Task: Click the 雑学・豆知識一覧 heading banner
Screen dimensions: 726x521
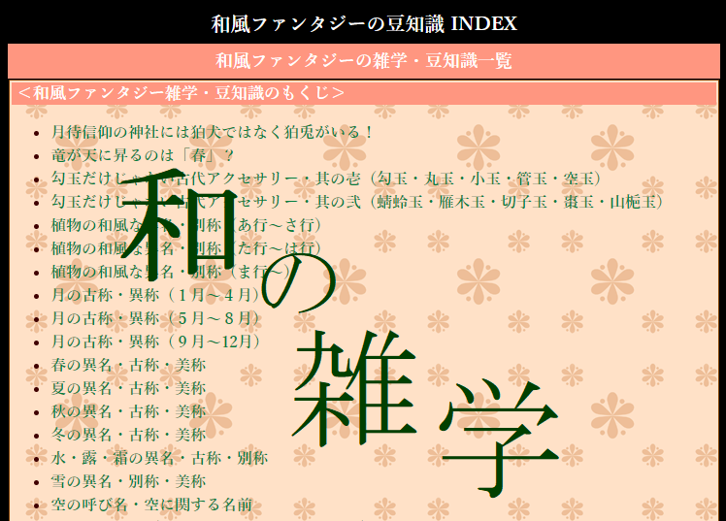Action: 363,61
